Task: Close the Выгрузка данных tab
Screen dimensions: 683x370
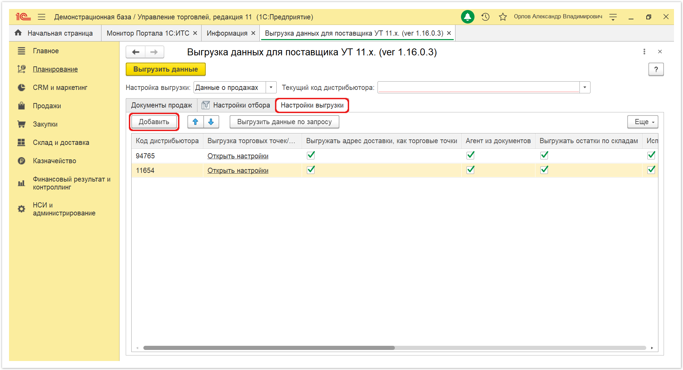Action: click(x=449, y=33)
